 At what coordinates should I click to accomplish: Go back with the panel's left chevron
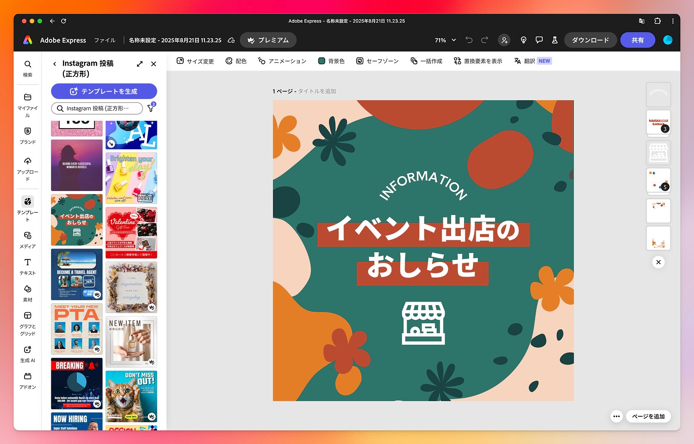(55, 64)
